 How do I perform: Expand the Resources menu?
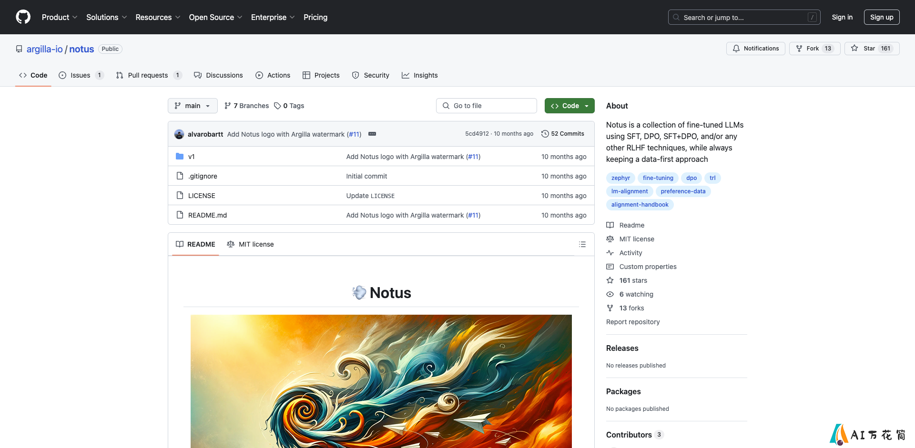158,17
